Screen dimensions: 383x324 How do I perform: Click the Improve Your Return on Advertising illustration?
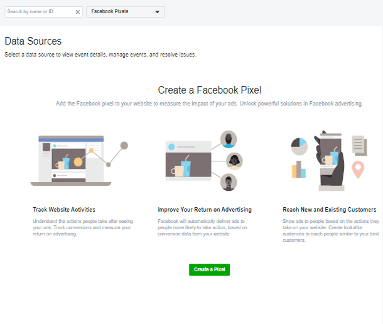[x=204, y=161]
